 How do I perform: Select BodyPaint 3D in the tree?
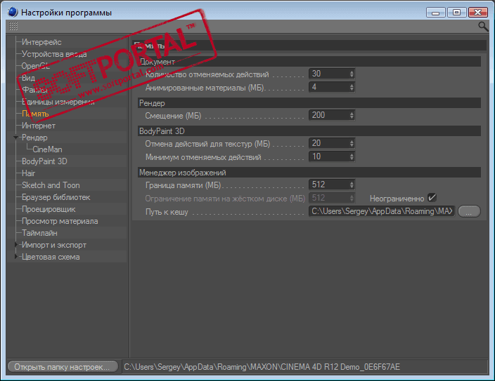point(44,161)
